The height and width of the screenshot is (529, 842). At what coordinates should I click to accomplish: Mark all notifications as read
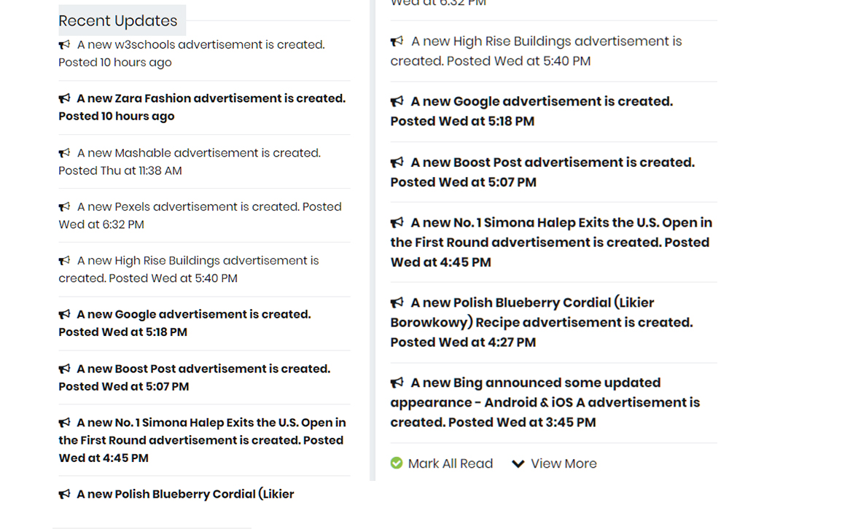click(x=450, y=463)
